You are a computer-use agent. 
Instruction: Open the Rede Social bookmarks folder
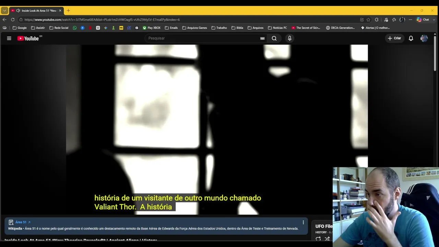point(59,28)
